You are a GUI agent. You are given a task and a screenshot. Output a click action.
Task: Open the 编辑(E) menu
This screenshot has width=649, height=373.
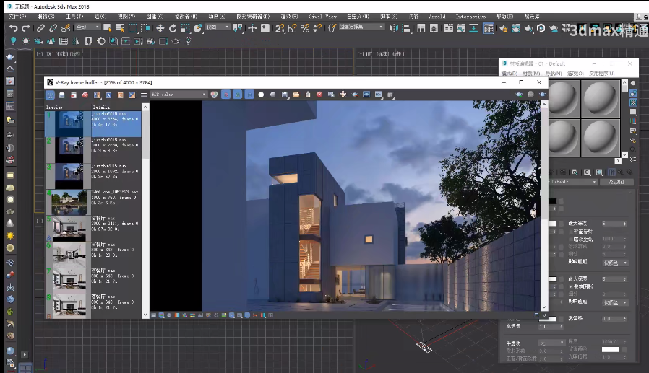click(46, 17)
